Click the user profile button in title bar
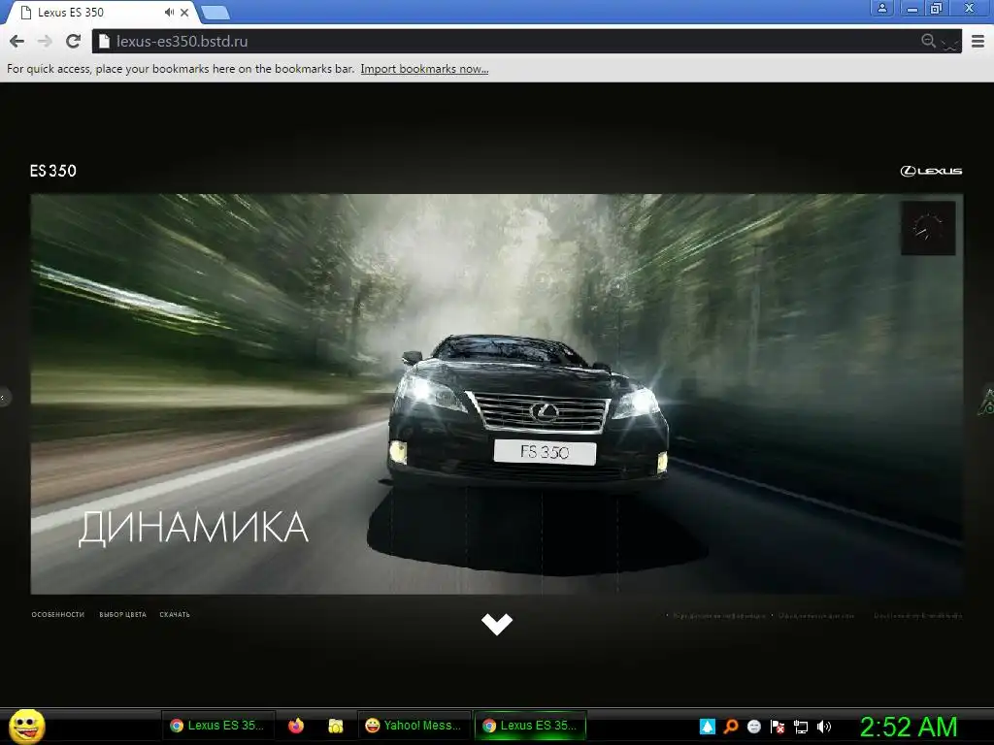This screenshot has width=994, height=745. pyautogui.click(x=881, y=8)
